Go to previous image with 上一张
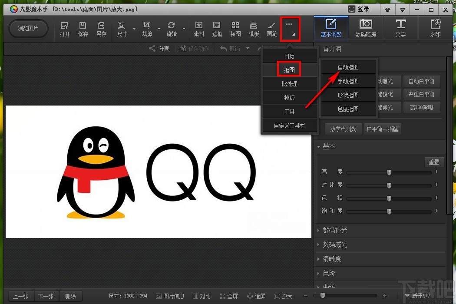The width and height of the screenshot is (456, 304). coord(20,296)
